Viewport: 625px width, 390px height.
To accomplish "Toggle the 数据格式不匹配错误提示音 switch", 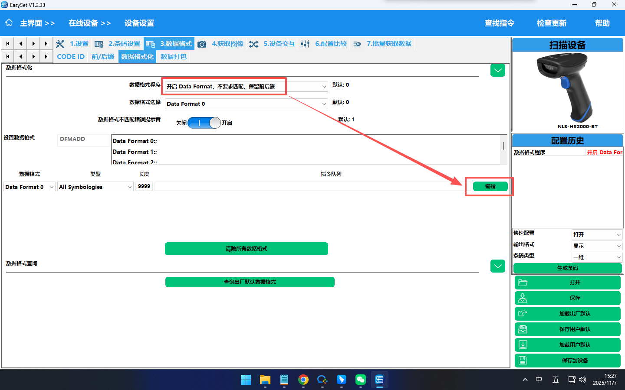I will tap(204, 123).
